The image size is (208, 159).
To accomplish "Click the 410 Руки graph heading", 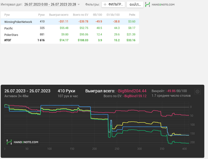I will [66, 91].
